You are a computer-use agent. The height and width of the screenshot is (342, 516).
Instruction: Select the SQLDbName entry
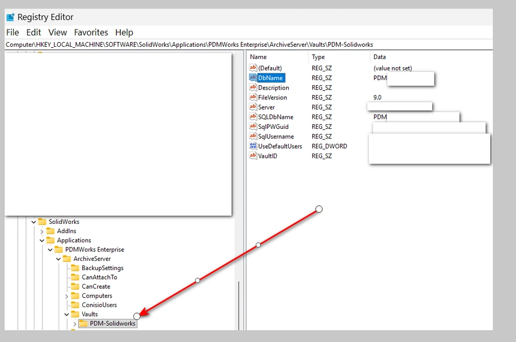pyautogui.click(x=275, y=117)
